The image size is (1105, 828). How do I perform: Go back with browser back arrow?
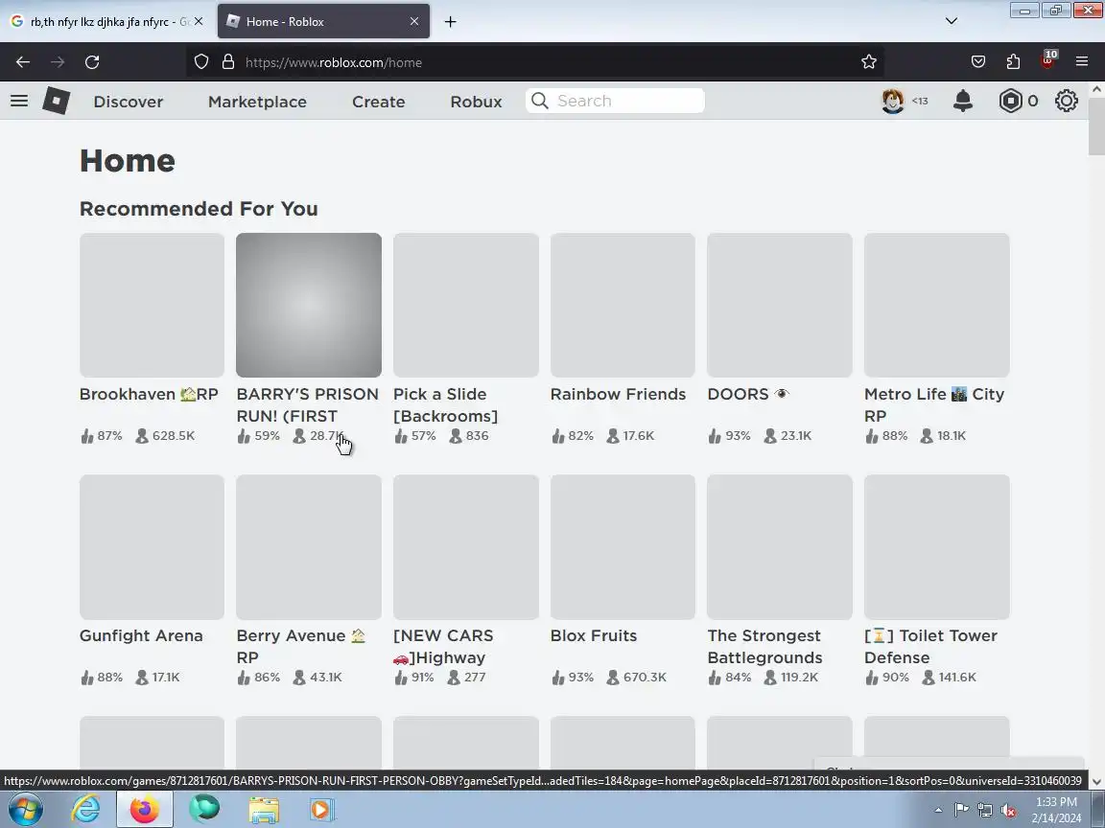(23, 62)
